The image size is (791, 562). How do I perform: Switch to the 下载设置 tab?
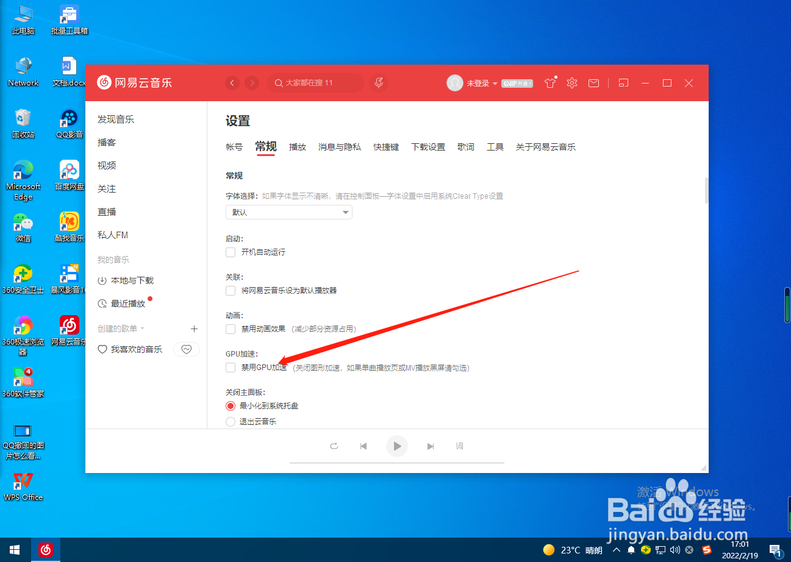(428, 147)
